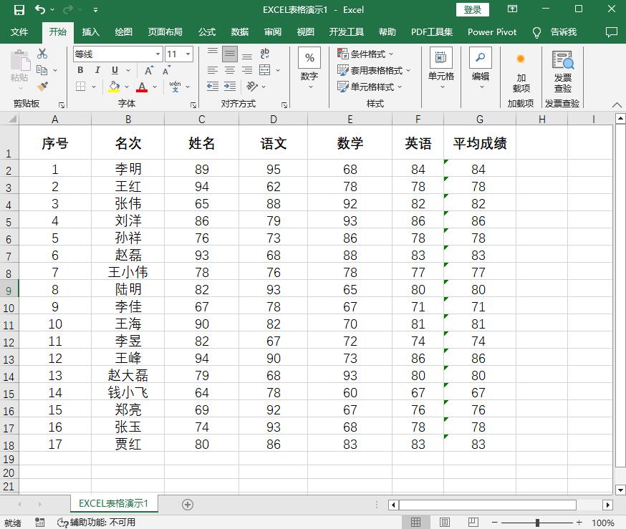Open the 插入 Insert tab
The width and height of the screenshot is (626, 529).
(91, 32)
